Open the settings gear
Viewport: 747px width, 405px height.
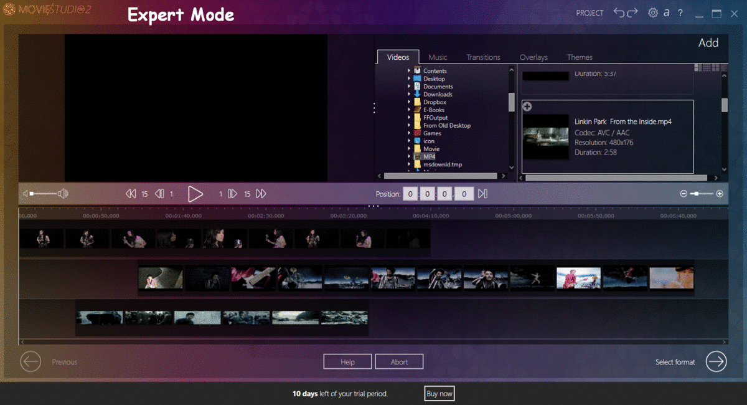coord(652,12)
